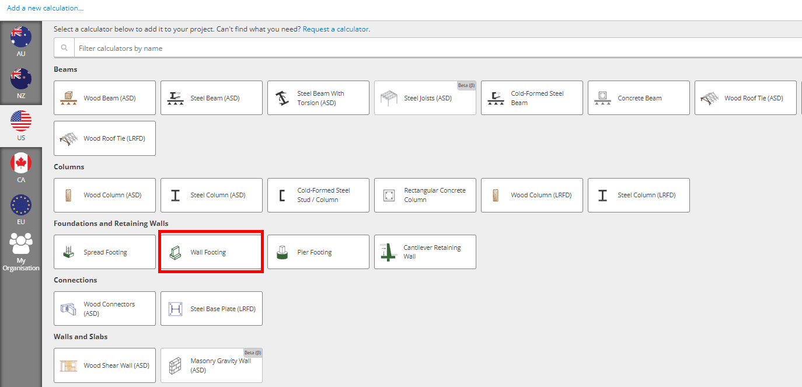Click the Request a calculator link

coord(336,29)
